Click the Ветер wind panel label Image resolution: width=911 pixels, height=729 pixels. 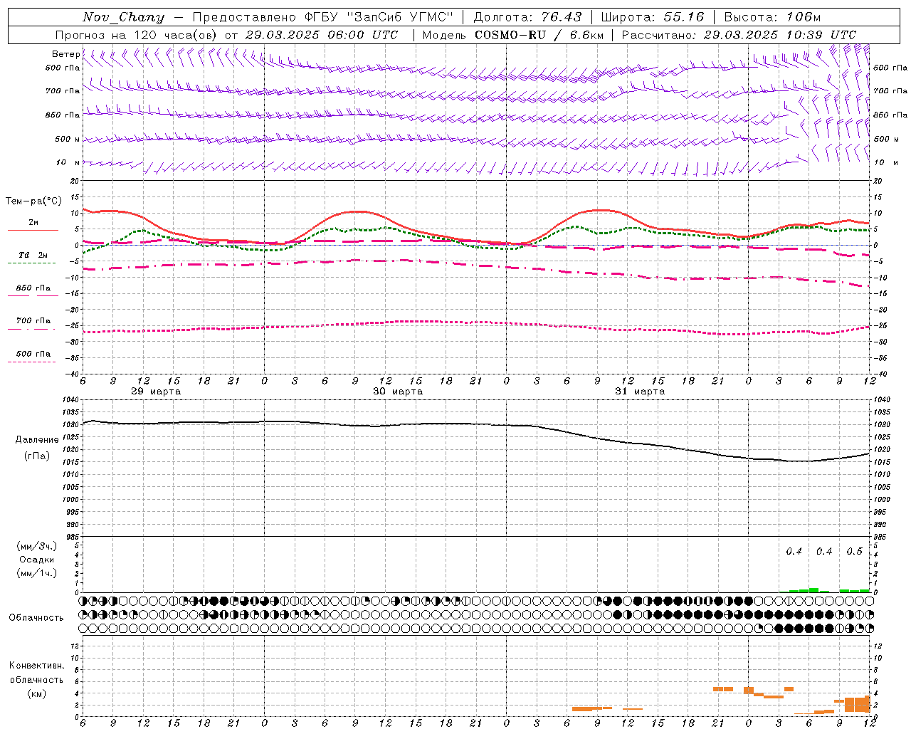[x=65, y=54]
